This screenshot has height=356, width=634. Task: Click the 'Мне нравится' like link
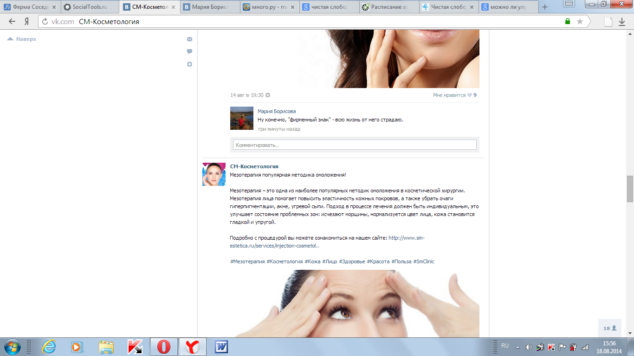449,95
